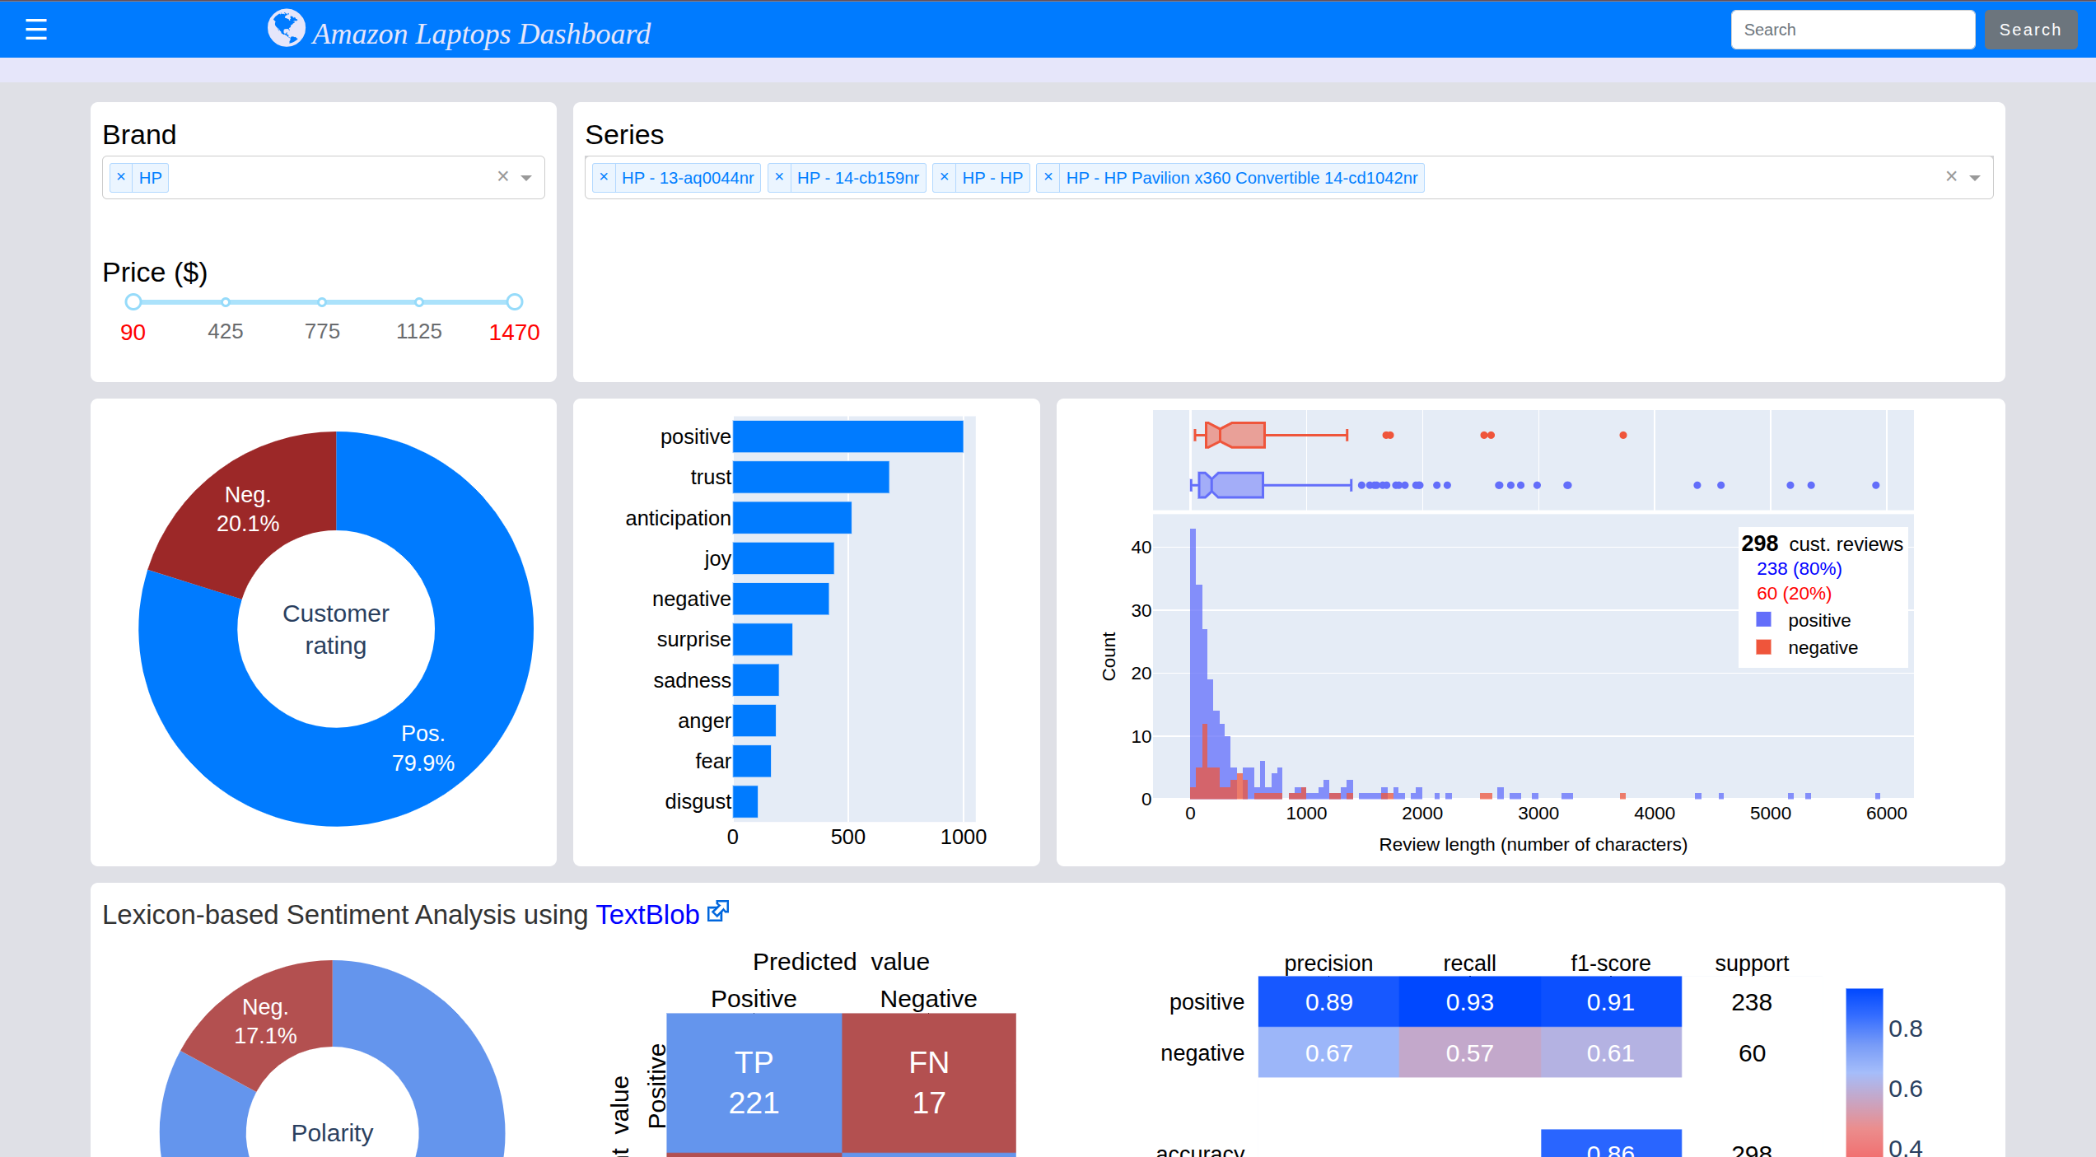This screenshot has height=1157, width=2096.
Task: Expand the Brand dropdown arrow
Action: [x=526, y=178]
